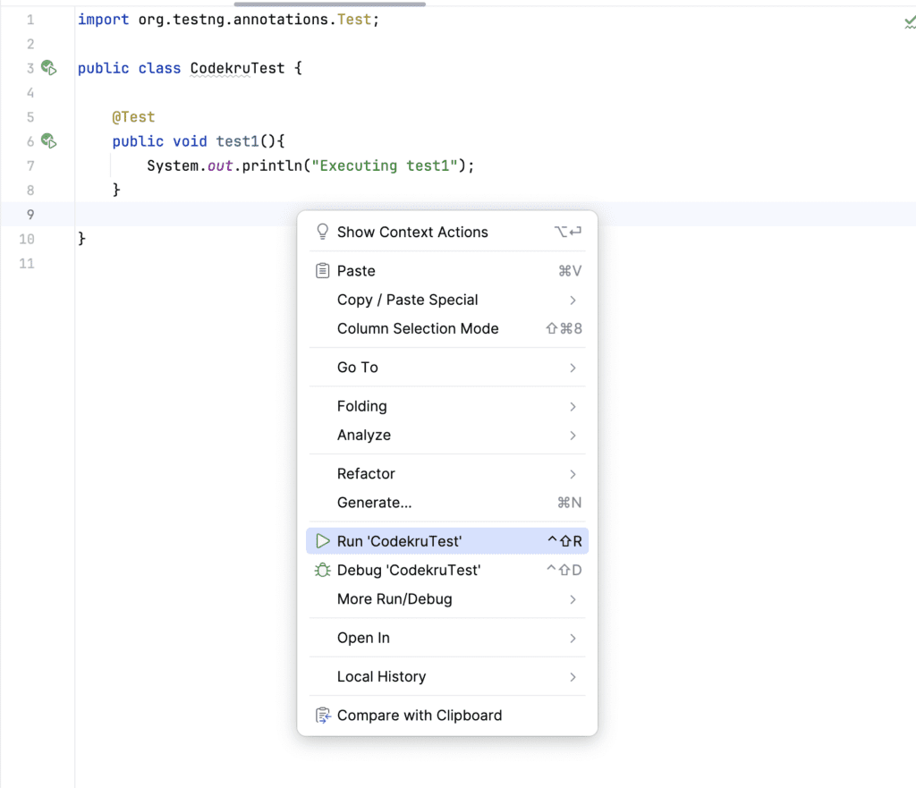This screenshot has width=916, height=788.
Task: Enable Column Selection Mode
Action: pos(447,328)
